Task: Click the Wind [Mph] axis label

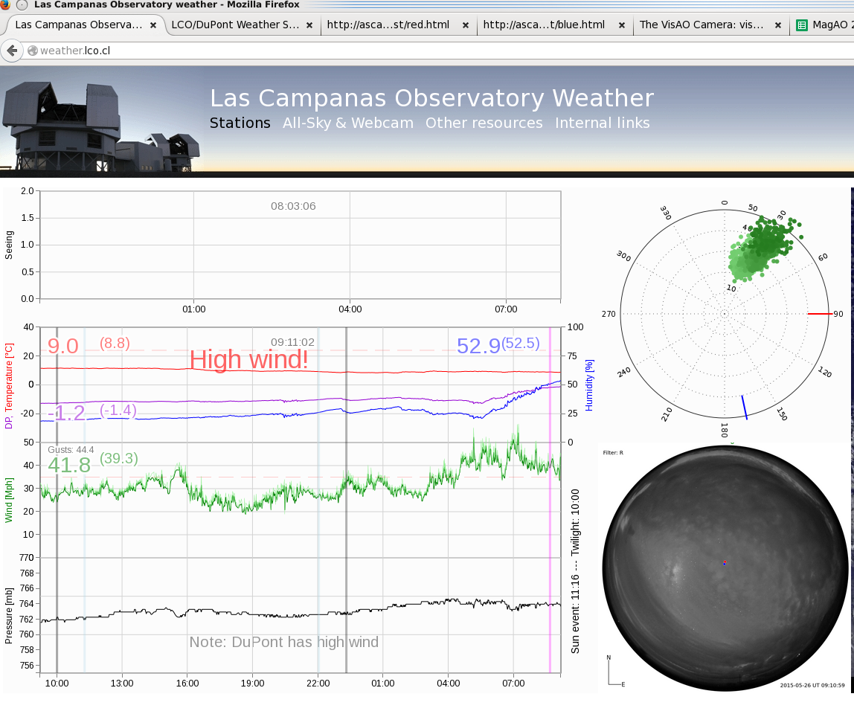Action: tap(9, 500)
